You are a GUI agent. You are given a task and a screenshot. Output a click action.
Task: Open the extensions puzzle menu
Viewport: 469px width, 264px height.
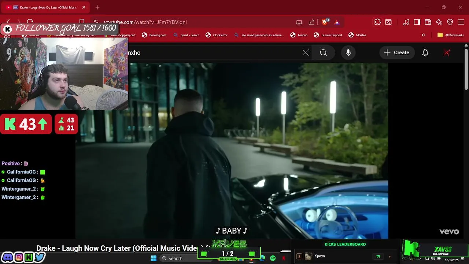(377, 22)
